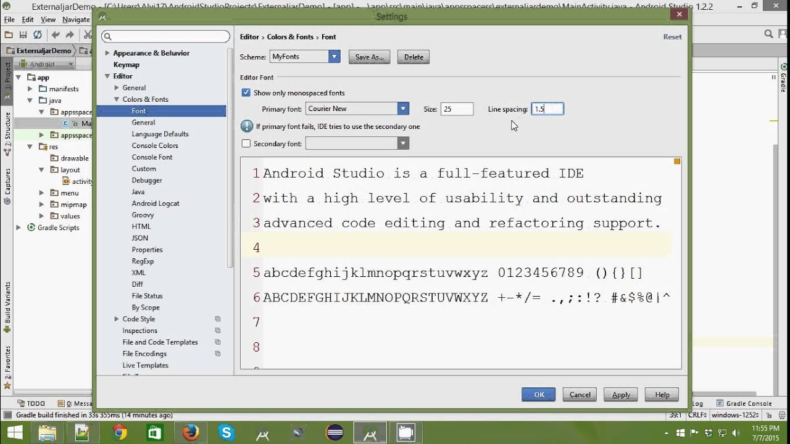Open the Gradle Console tab
The width and height of the screenshot is (790, 444).
(x=744, y=403)
